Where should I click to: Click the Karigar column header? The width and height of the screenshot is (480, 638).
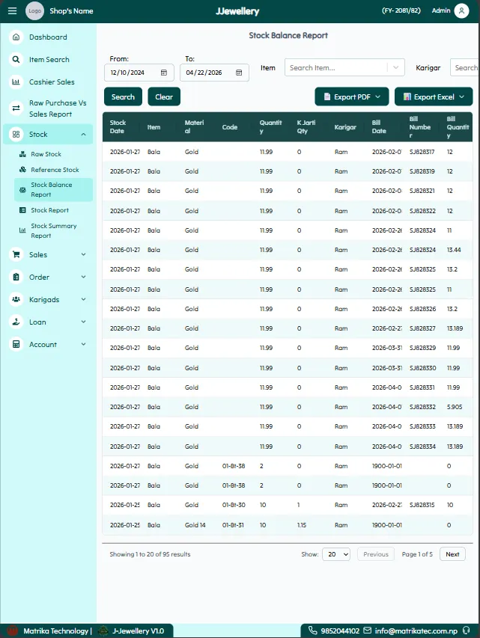[x=345, y=127]
